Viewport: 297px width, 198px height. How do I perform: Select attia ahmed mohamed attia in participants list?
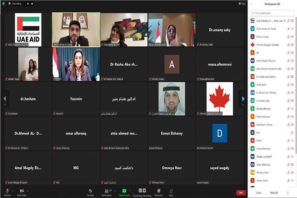pos(272,69)
